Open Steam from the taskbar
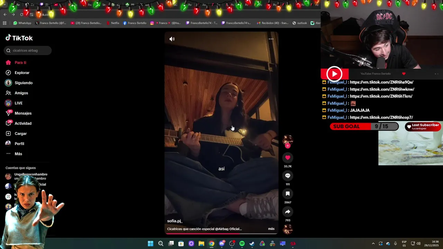Viewport: 443px width, 249px height. click(252, 244)
